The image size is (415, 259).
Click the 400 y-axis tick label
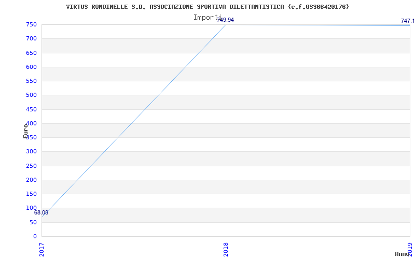tap(31, 123)
